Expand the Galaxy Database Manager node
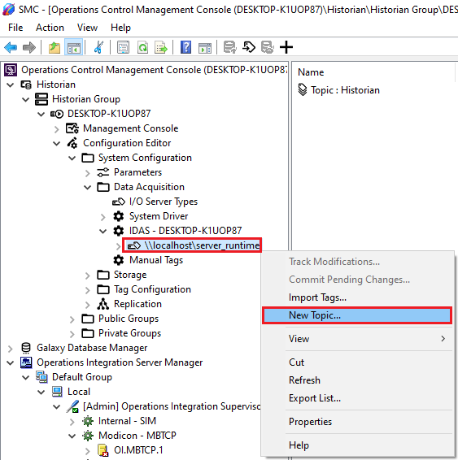Viewport: 458px width, 460px height. [11, 349]
